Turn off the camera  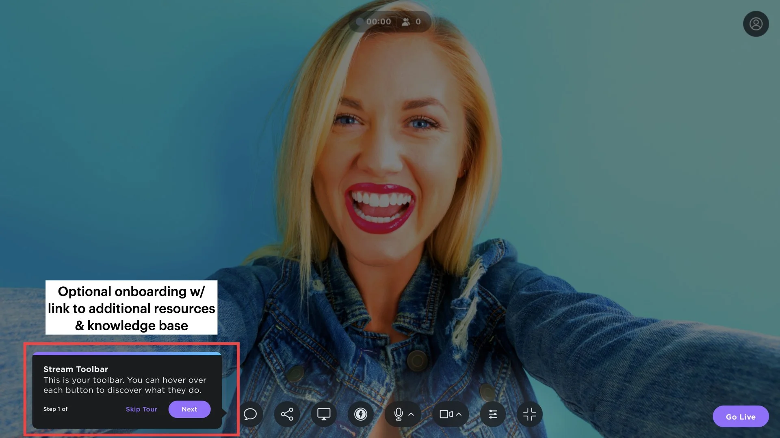point(446,414)
